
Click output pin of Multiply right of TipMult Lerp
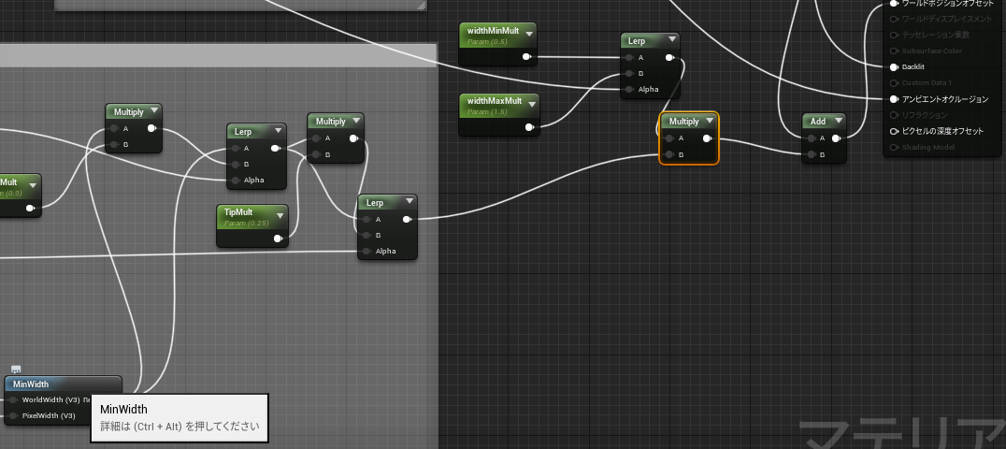click(x=354, y=138)
